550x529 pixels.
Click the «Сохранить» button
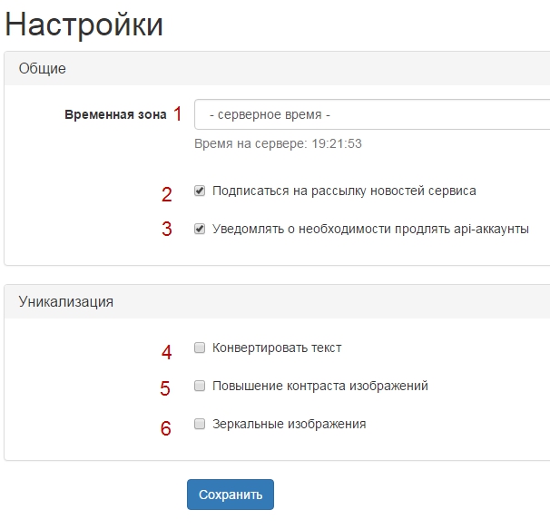click(x=231, y=495)
